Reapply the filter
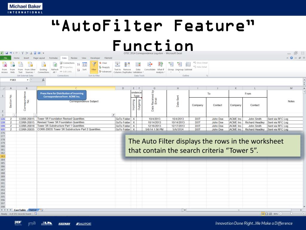This screenshot has width=306, height=230. point(104,67)
